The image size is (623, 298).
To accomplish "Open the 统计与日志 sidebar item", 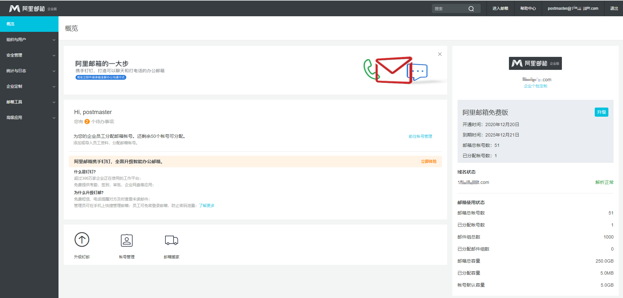I will click(x=29, y=71).
